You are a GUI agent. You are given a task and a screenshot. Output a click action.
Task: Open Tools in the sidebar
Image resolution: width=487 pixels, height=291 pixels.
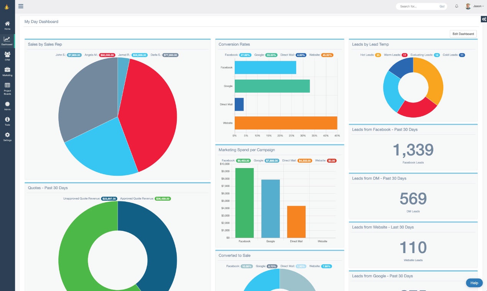pos(7,122)
